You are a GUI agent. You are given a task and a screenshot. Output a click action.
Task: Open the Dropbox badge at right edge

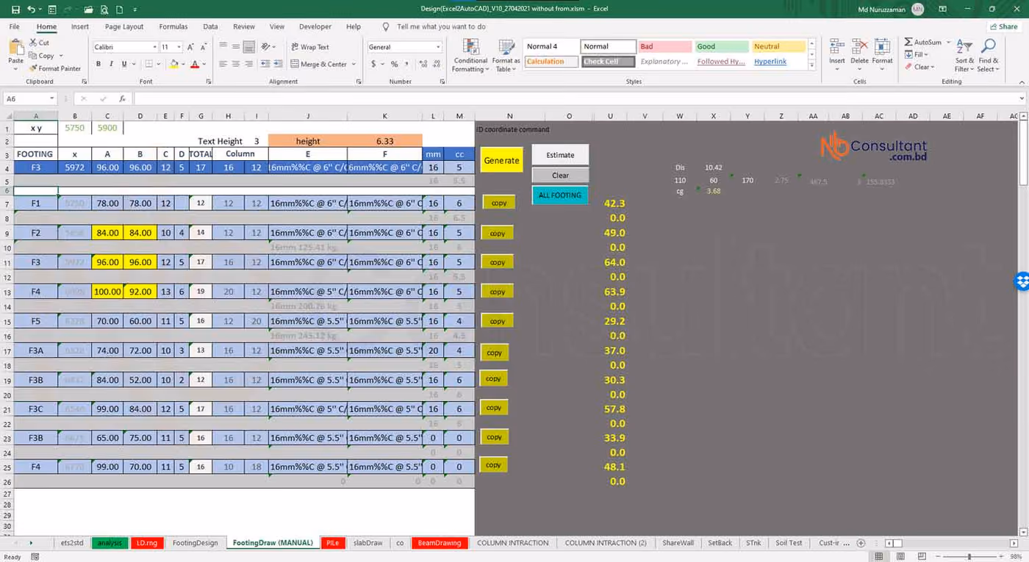click(x=1022, y=281)
